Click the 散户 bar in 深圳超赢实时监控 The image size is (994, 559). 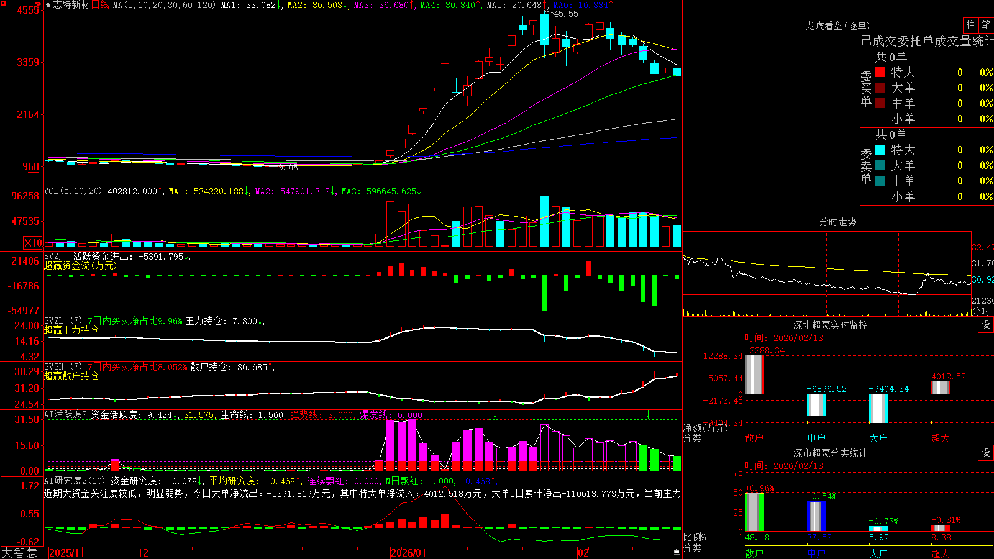(x=754, y=375)
